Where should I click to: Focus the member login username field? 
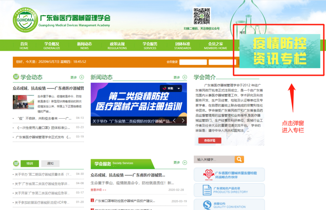tap(193, 62)
